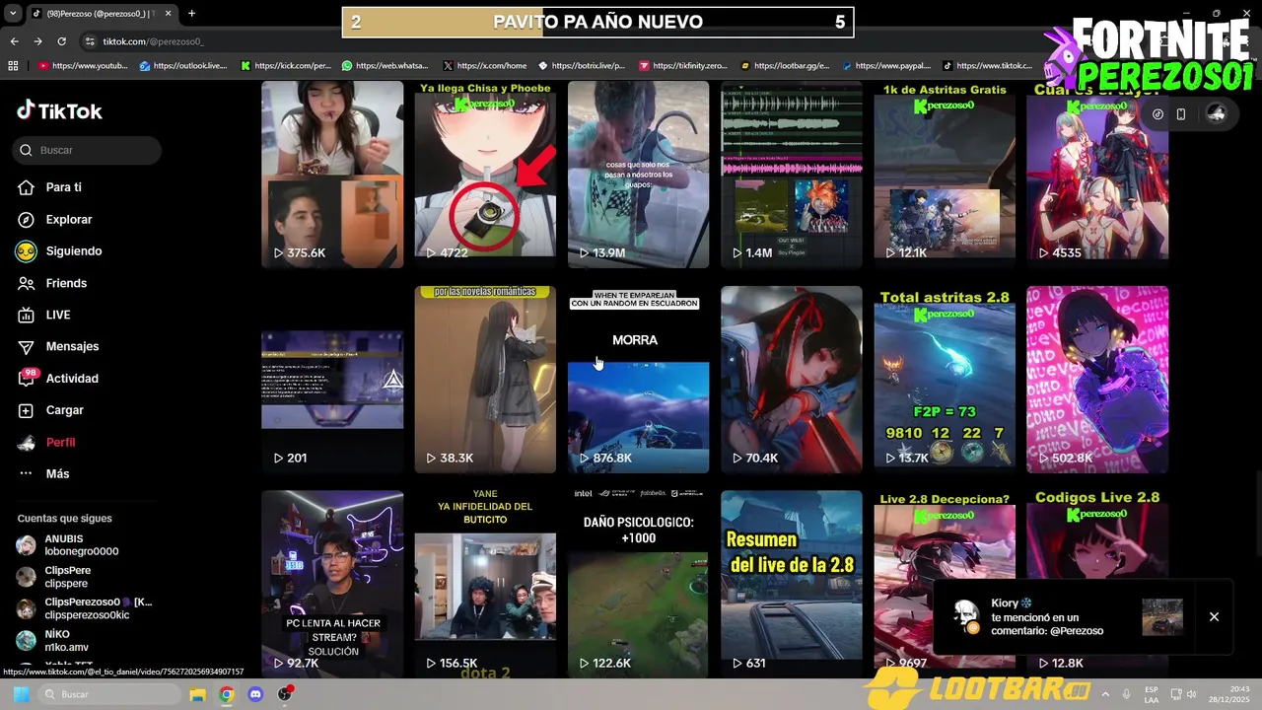Click the Buscar search field in TikTok
Image resolution: width=1262 pixels, height=710 pixels.
pos(88,150)
